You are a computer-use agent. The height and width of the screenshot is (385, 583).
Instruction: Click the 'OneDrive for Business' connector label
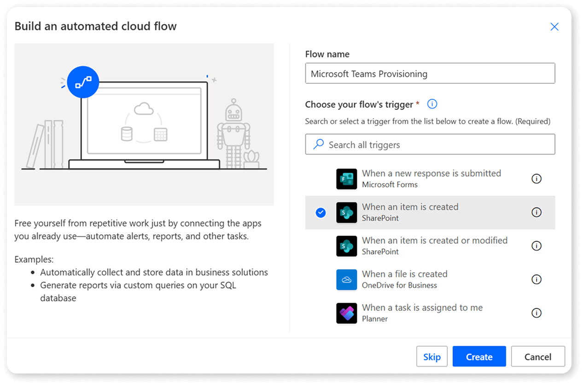coord(399,285)
